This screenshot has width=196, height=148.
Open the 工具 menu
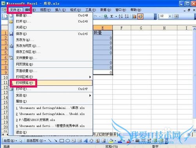[x=91, y=10]
